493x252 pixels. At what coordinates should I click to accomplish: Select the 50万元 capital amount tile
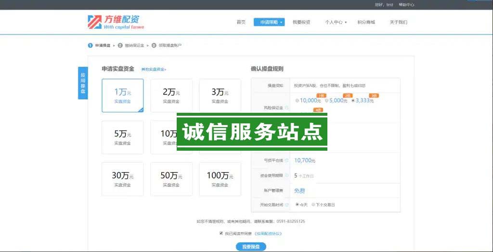[171, 179]
